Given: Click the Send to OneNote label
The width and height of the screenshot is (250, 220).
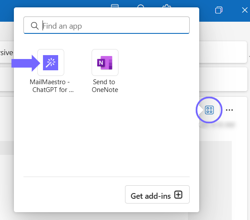Looking at the screenshot, I should (105, 86).
